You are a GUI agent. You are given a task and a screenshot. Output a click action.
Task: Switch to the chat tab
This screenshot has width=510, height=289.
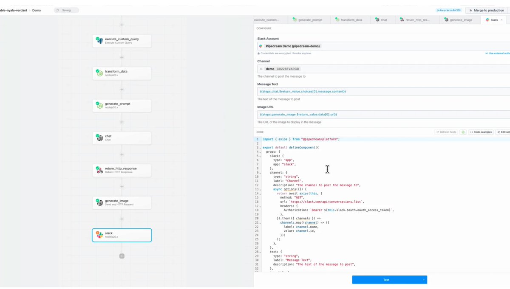[382, 20]
